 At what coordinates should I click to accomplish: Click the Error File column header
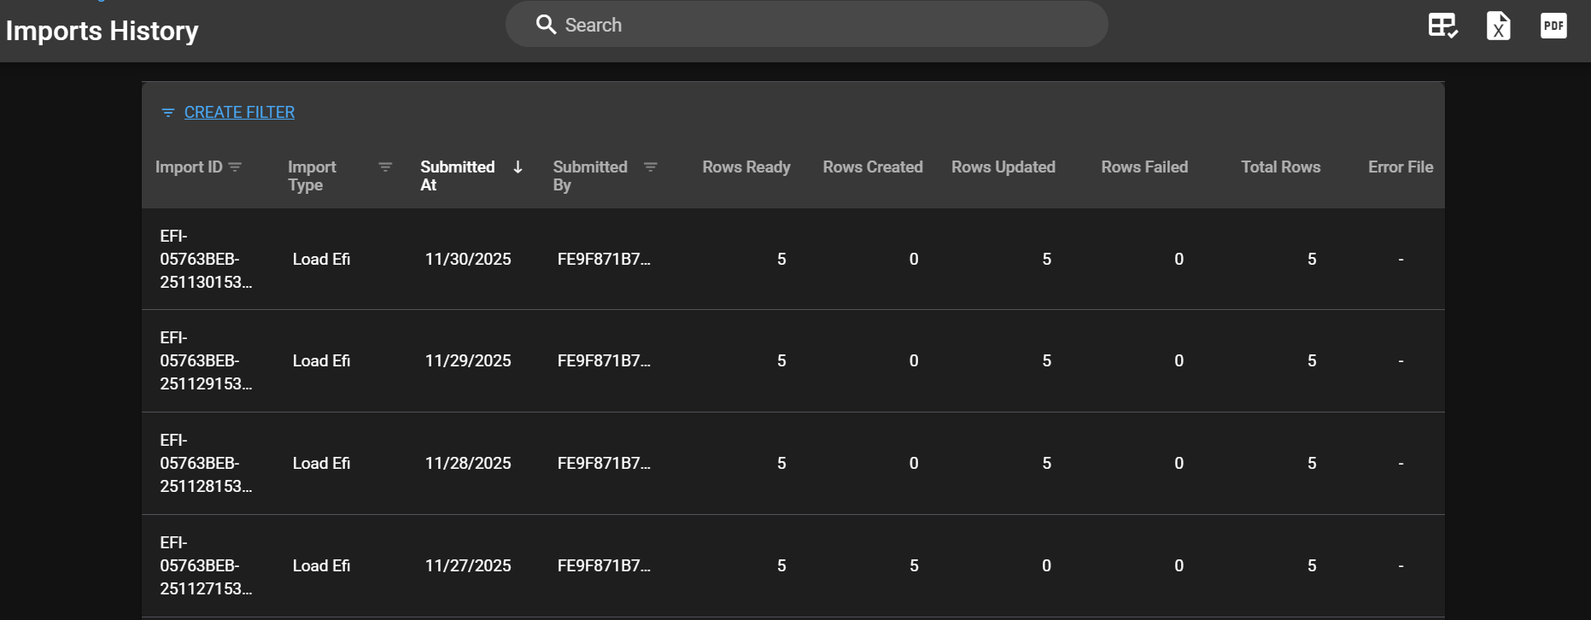coord(1400,167)
